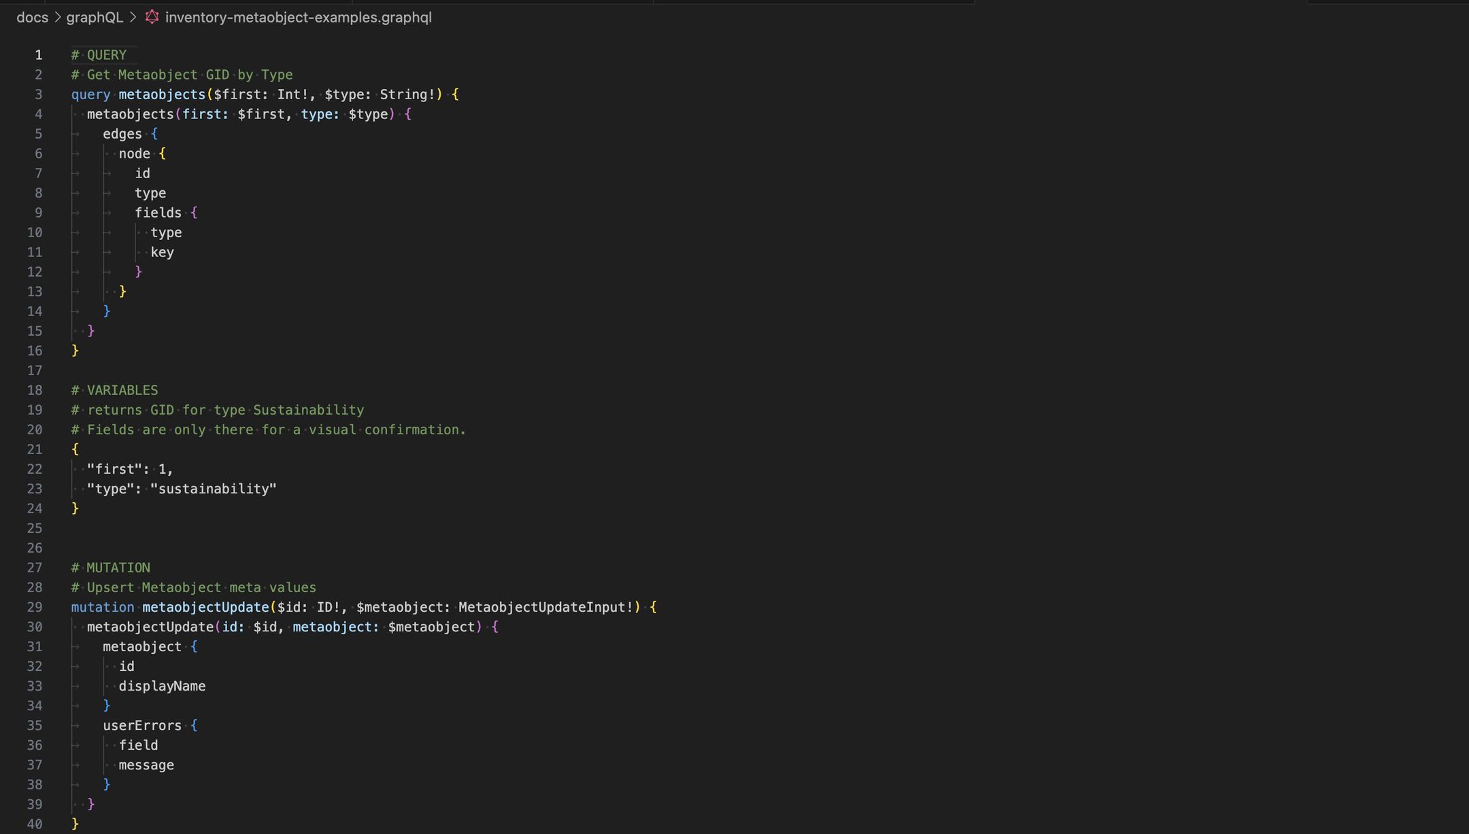
Task: Click the # VARIABLES comment line
Action: 114,390
